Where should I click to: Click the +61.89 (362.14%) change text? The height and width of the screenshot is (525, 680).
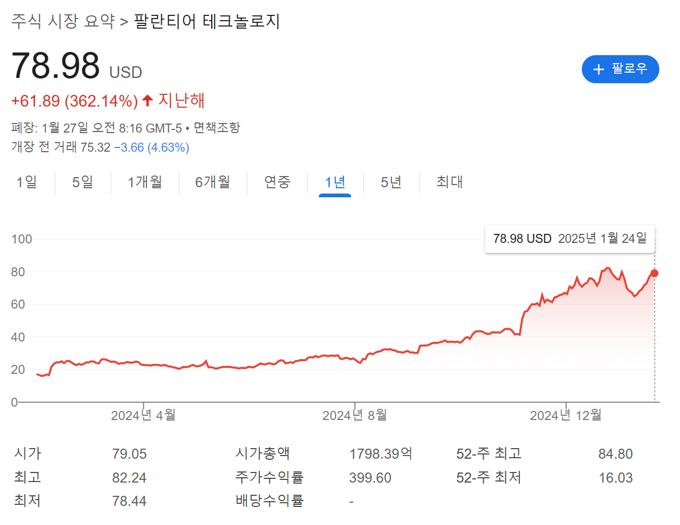coord(75,101)
